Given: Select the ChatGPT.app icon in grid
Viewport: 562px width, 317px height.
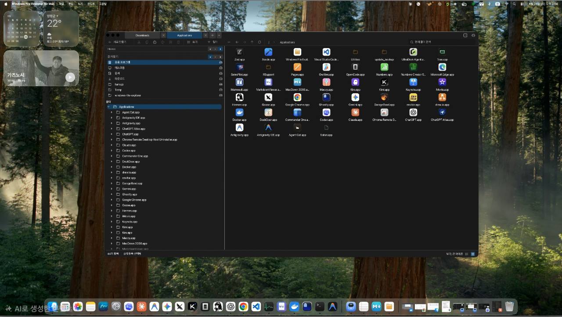Looking at the screenshot, I should [x=413, y=112].
